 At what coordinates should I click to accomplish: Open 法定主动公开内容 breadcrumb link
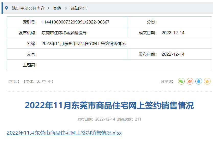[28, 8]
